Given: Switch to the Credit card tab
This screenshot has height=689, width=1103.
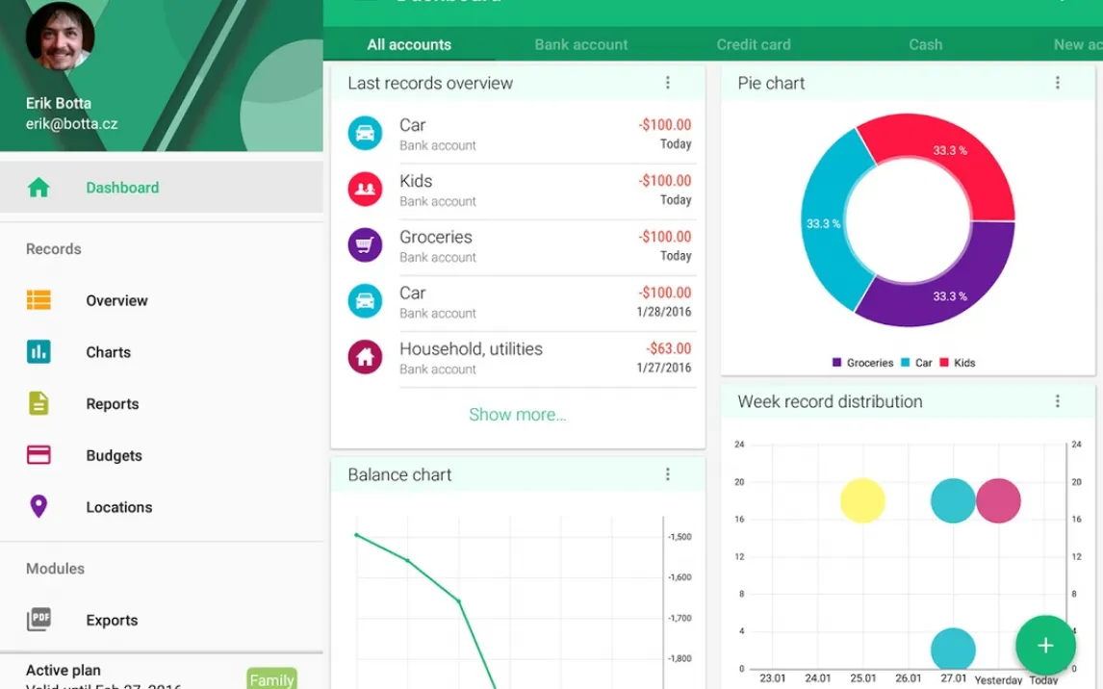Looking at the screenshot, I should 754,44.
